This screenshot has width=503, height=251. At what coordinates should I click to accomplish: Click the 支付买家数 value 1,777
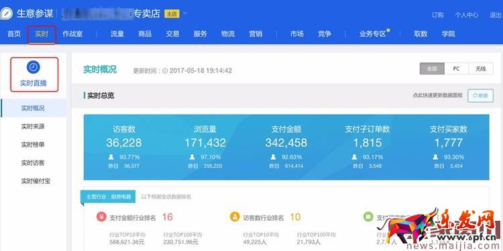click(x=449, y=143)
